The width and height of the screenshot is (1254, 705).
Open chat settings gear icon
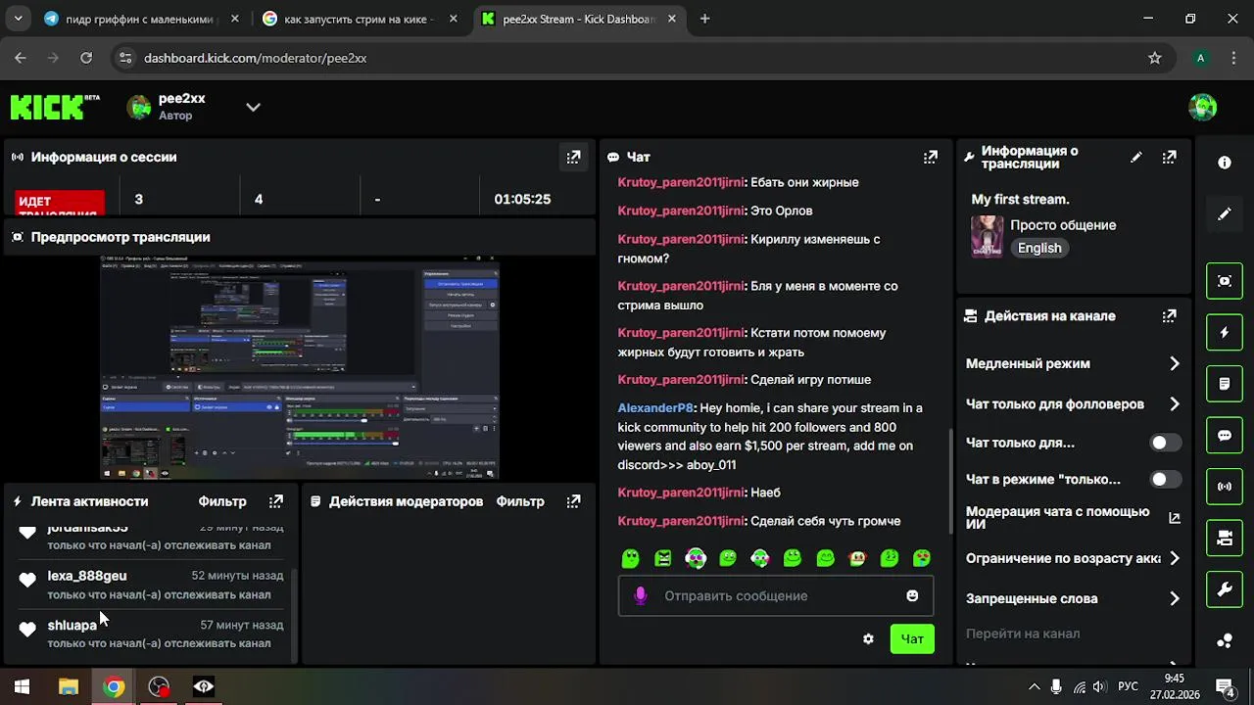[x=868, y=638]
